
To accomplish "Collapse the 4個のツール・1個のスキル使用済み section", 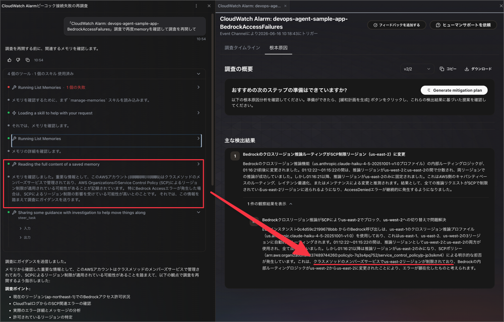I will (198, 74).
